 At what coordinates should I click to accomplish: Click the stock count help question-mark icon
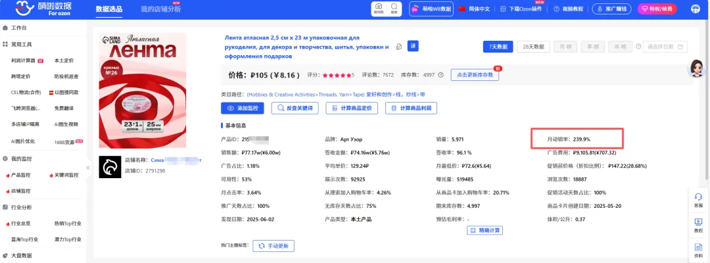(440, 75)
